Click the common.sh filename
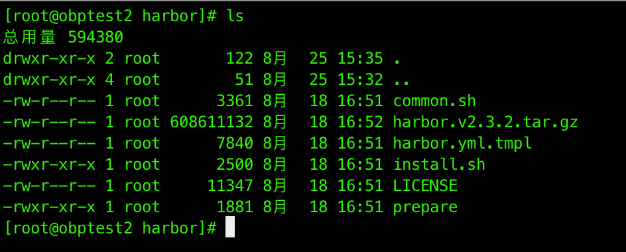 [434, 101]
